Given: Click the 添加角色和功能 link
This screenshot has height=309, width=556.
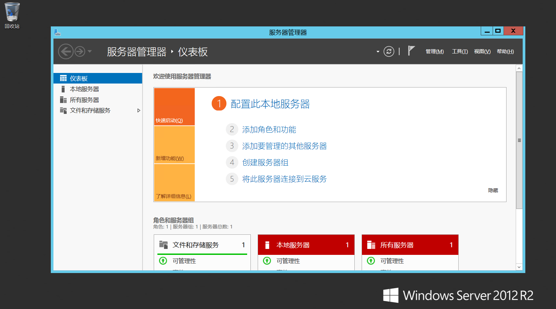Looking at the screenshot, I should (269, 129).
